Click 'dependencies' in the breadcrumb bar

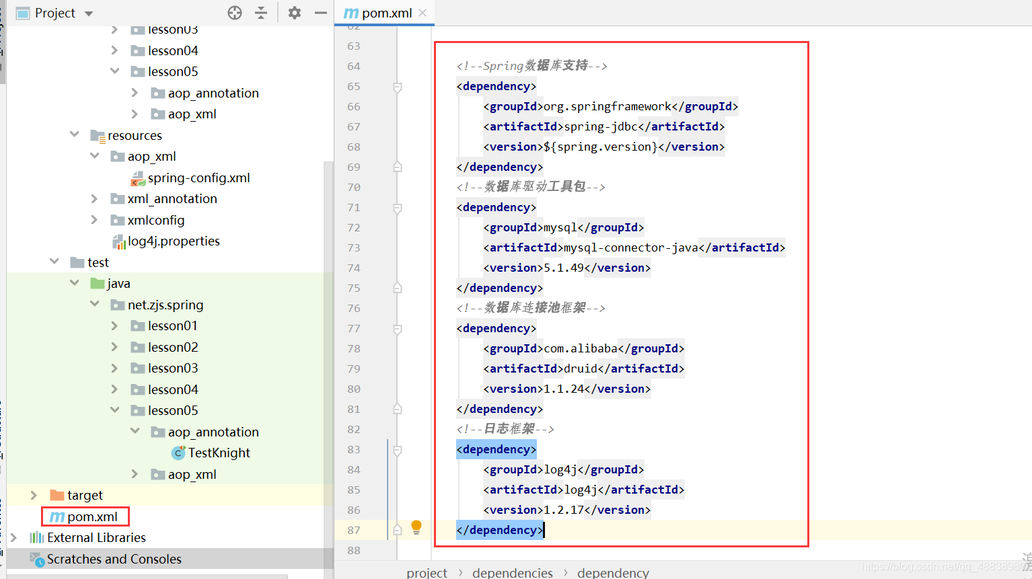coord(513,572)
